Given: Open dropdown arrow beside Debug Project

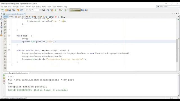Looking at the screenshot, I should click(x=62, y=10).
